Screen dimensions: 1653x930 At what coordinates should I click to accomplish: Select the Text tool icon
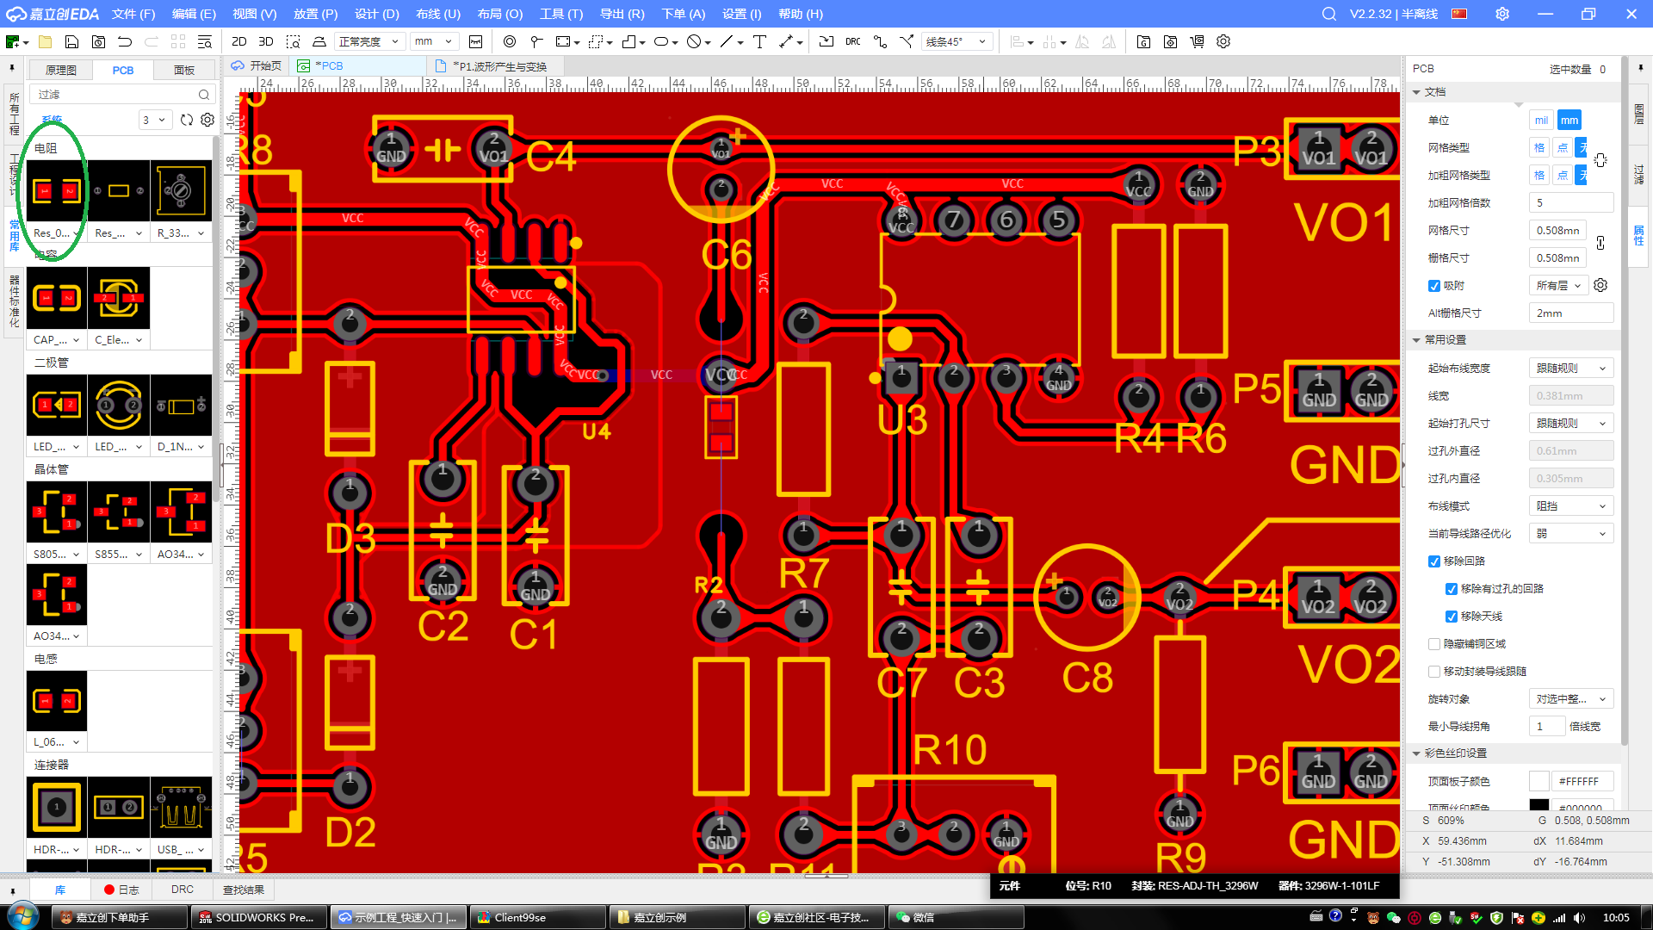[759, 41]
